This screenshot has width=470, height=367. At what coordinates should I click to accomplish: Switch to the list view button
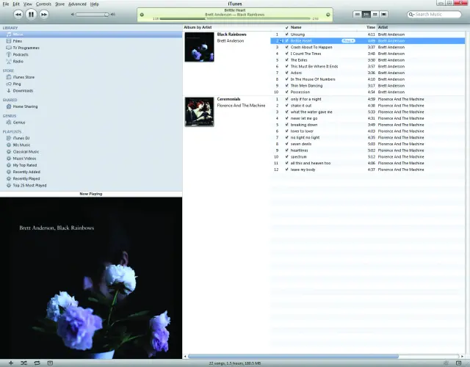point(358,14)
